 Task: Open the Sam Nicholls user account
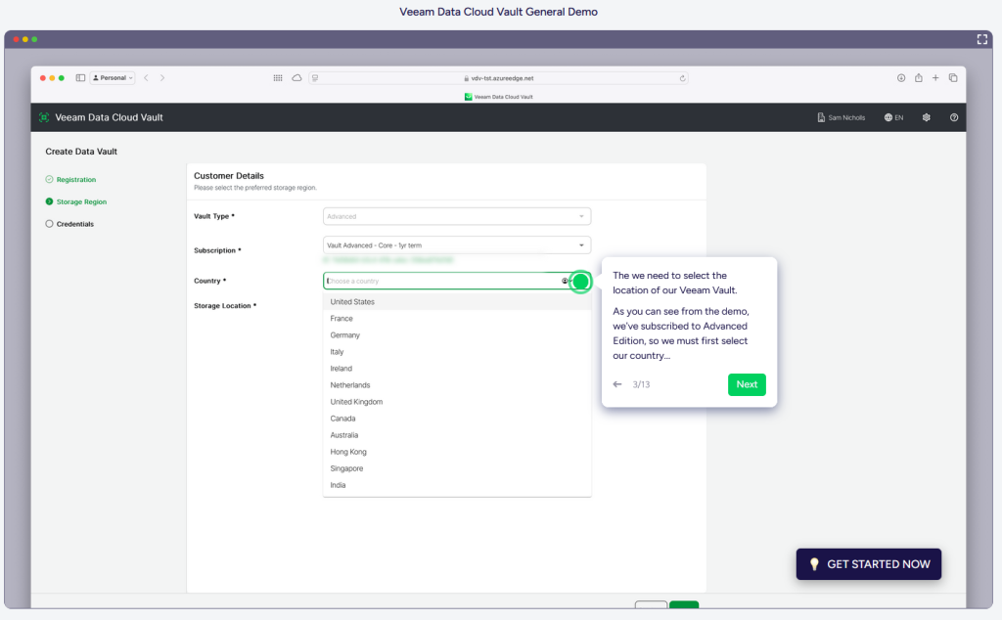coord(841,117)
